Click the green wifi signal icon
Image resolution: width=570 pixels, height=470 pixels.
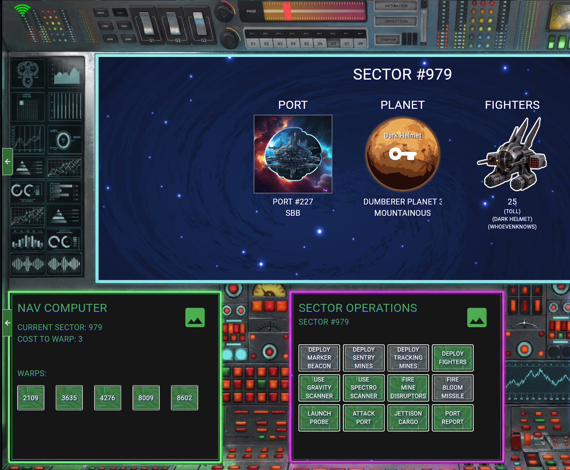(22, 10)
